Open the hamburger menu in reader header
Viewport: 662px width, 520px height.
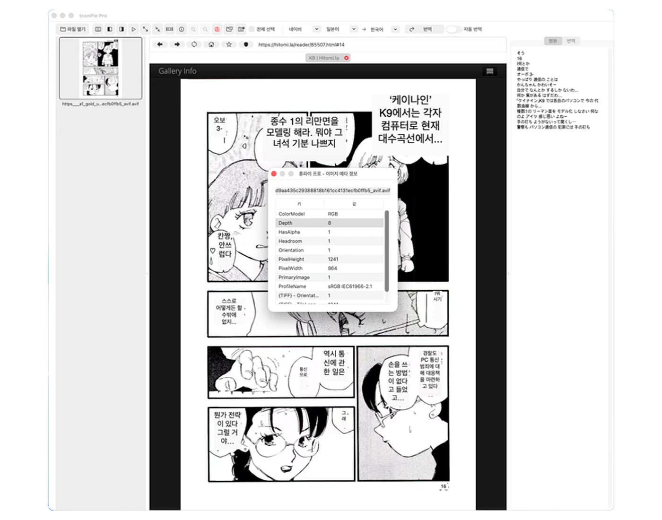click(490, 71)
